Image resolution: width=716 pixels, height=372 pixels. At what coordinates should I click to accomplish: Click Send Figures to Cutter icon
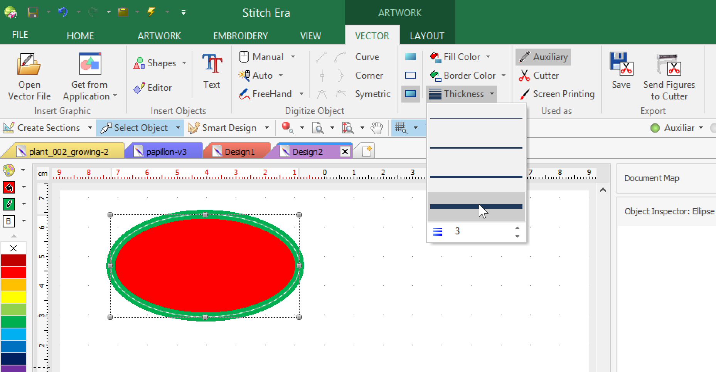(669, 64)
